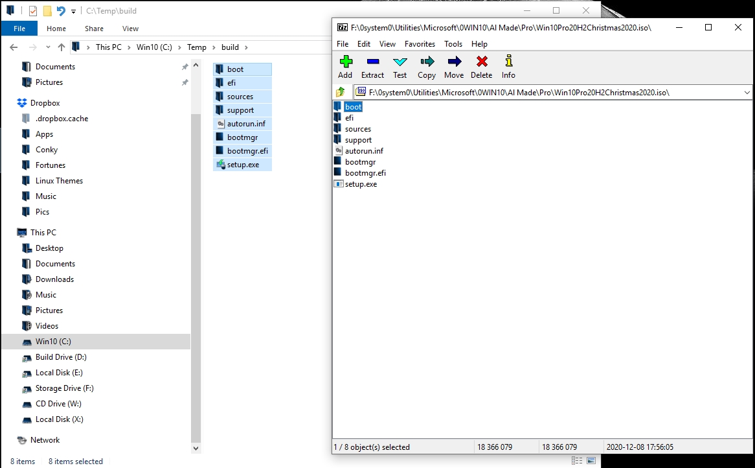Open Videos under This PC
The width and height of the screenshot is (755, 468).
pyautogui.click(x=47, y=326)
